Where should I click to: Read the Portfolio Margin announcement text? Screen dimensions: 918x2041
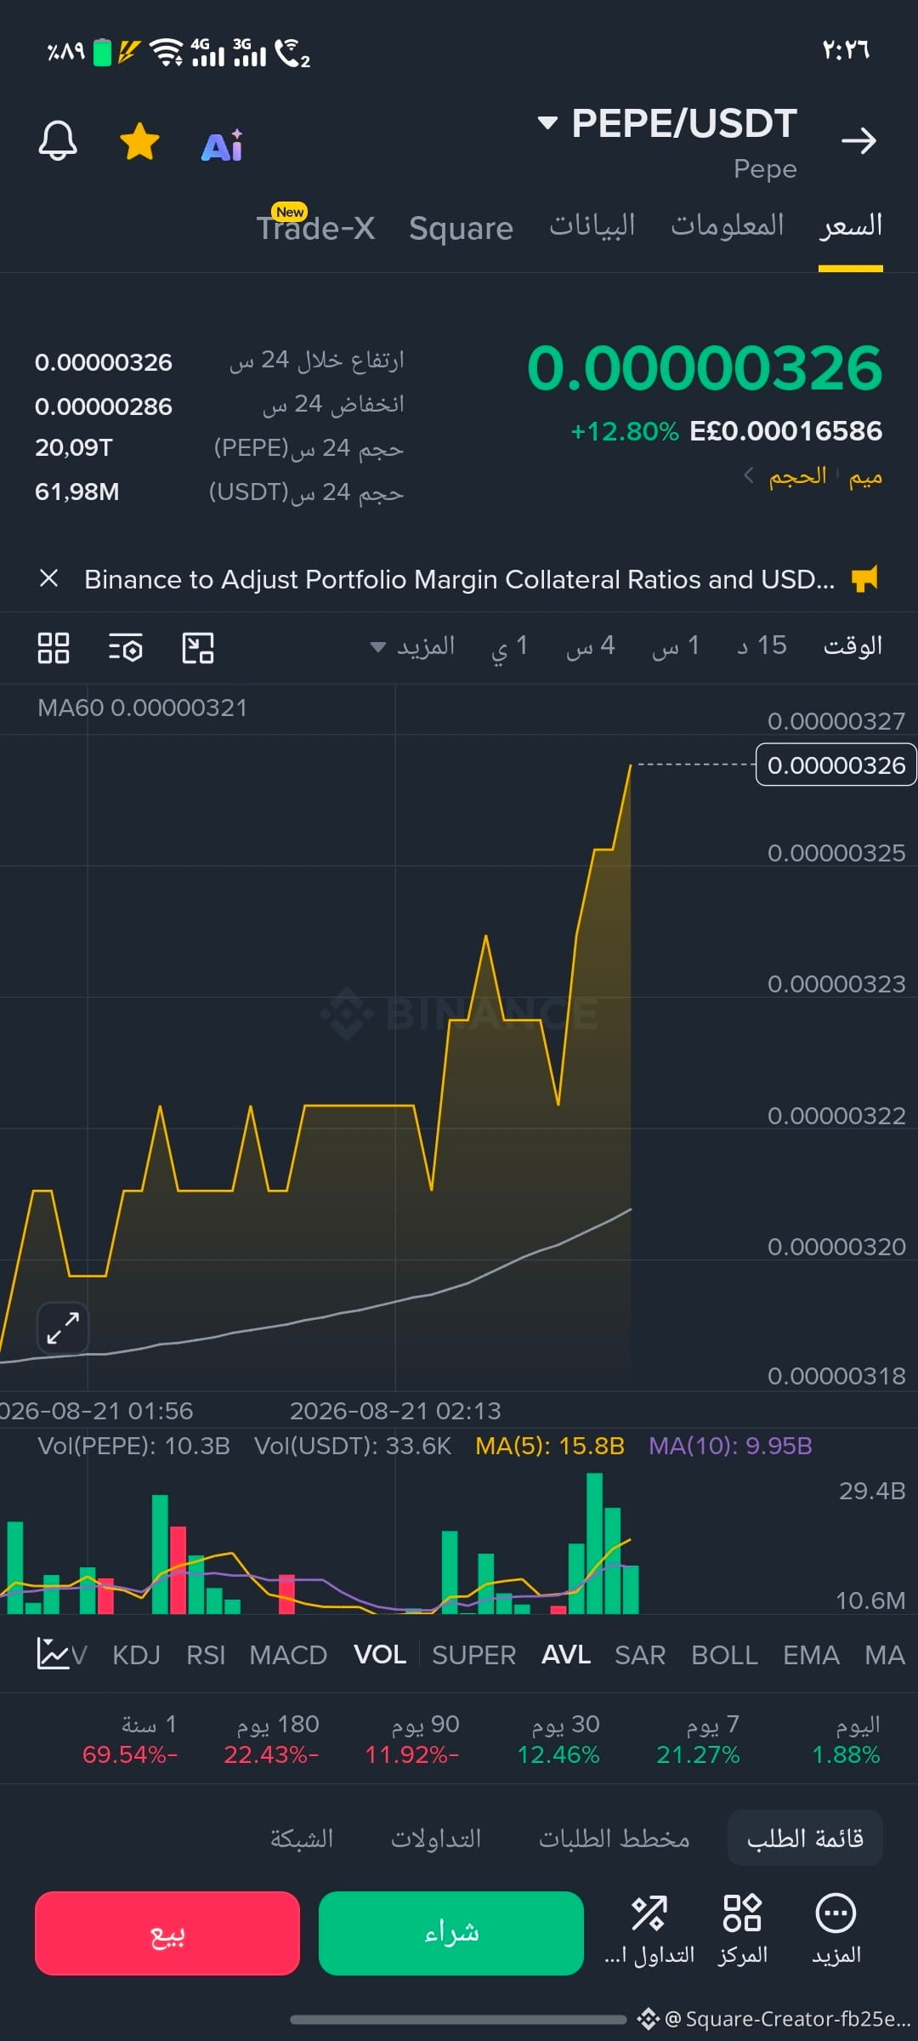coord(459,579)
